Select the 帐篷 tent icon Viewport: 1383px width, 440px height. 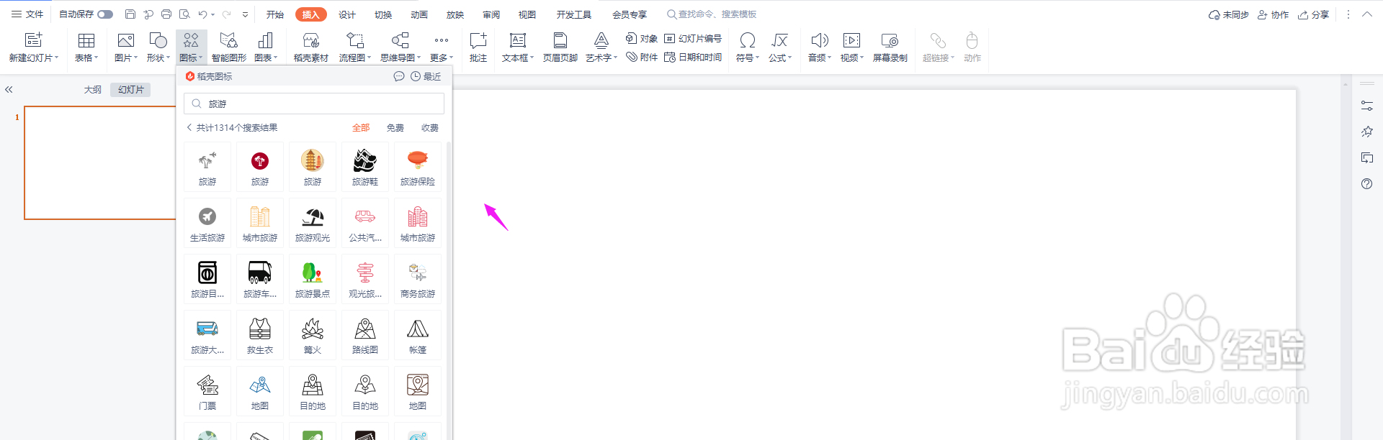pyautogui.click(x=418, y=334)
